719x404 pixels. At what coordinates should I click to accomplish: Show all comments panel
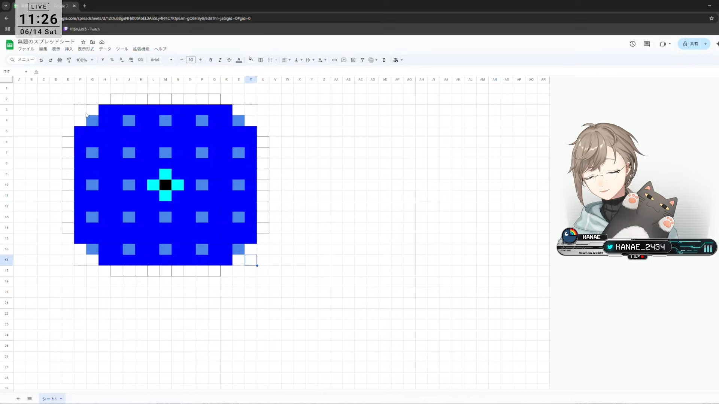point(647,44)
